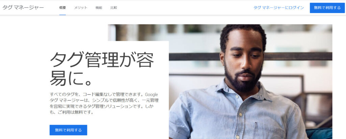Click the blue underline beneath 概要
Image resolution: width=346 pixels, height=139 pixels.
click(x=63, y=15)
